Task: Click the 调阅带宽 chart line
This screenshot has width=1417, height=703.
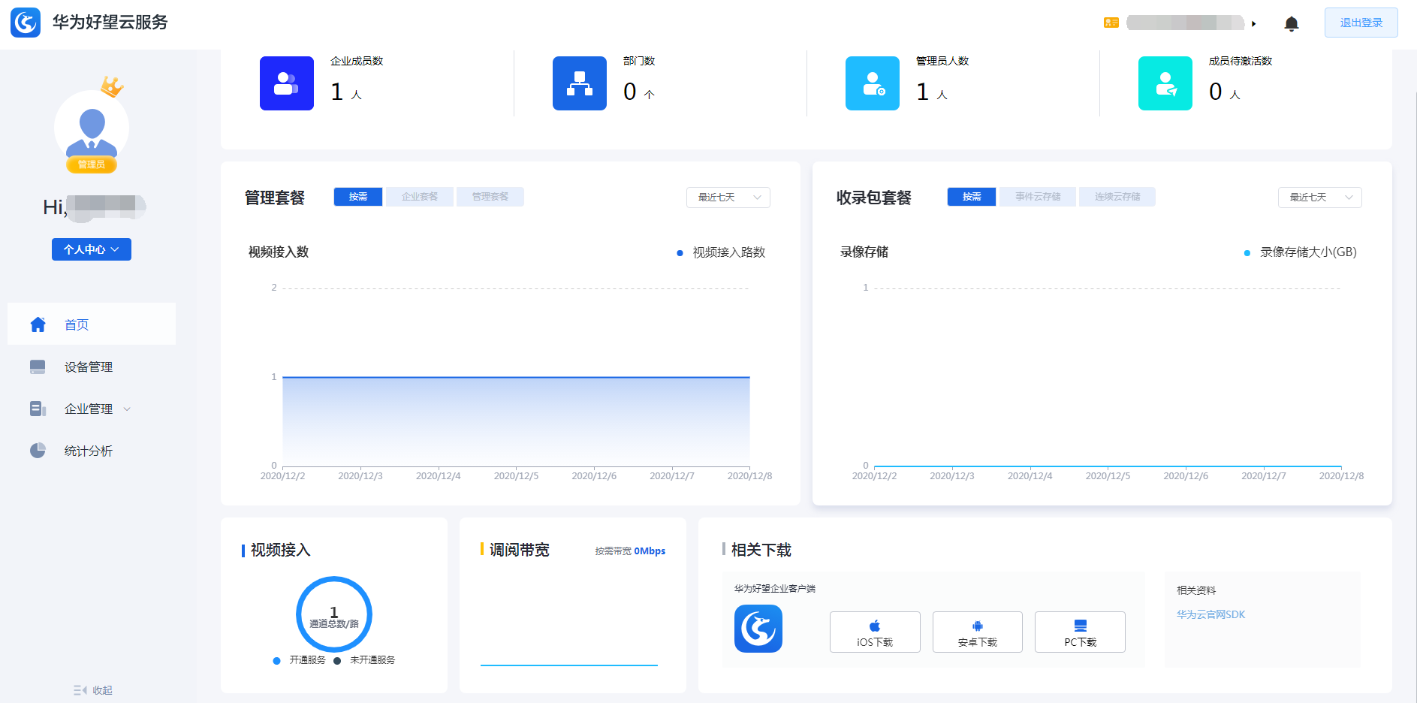Action: (569, 665)
